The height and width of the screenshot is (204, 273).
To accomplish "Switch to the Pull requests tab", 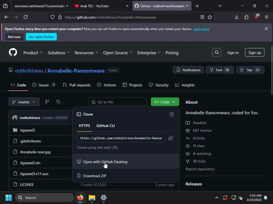I will 77,85.
